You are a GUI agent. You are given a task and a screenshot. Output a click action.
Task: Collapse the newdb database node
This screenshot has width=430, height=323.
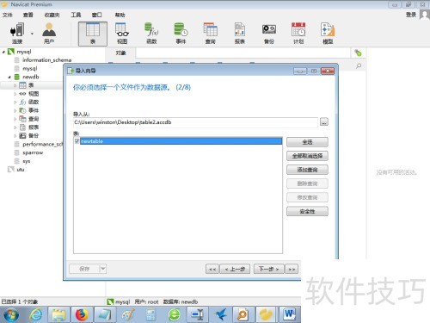9,77
